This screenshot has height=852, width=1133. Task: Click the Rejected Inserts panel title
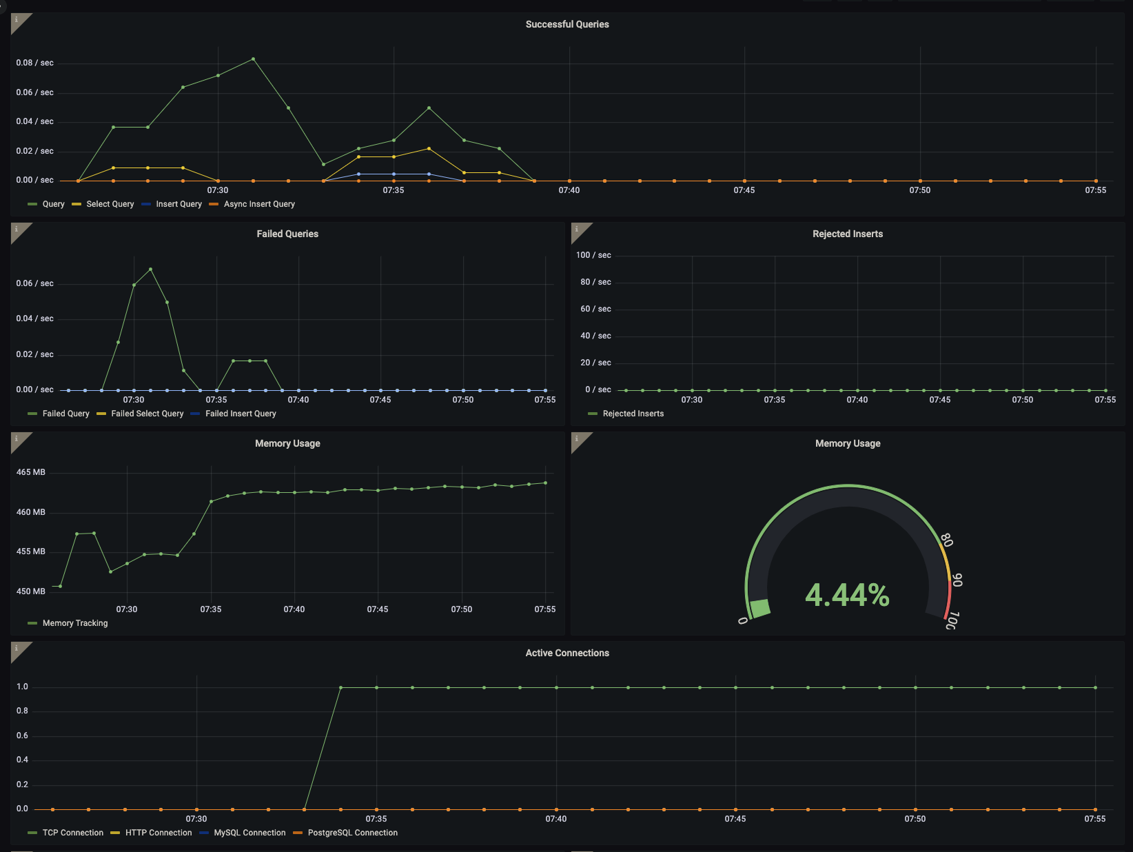coord(847,234)
